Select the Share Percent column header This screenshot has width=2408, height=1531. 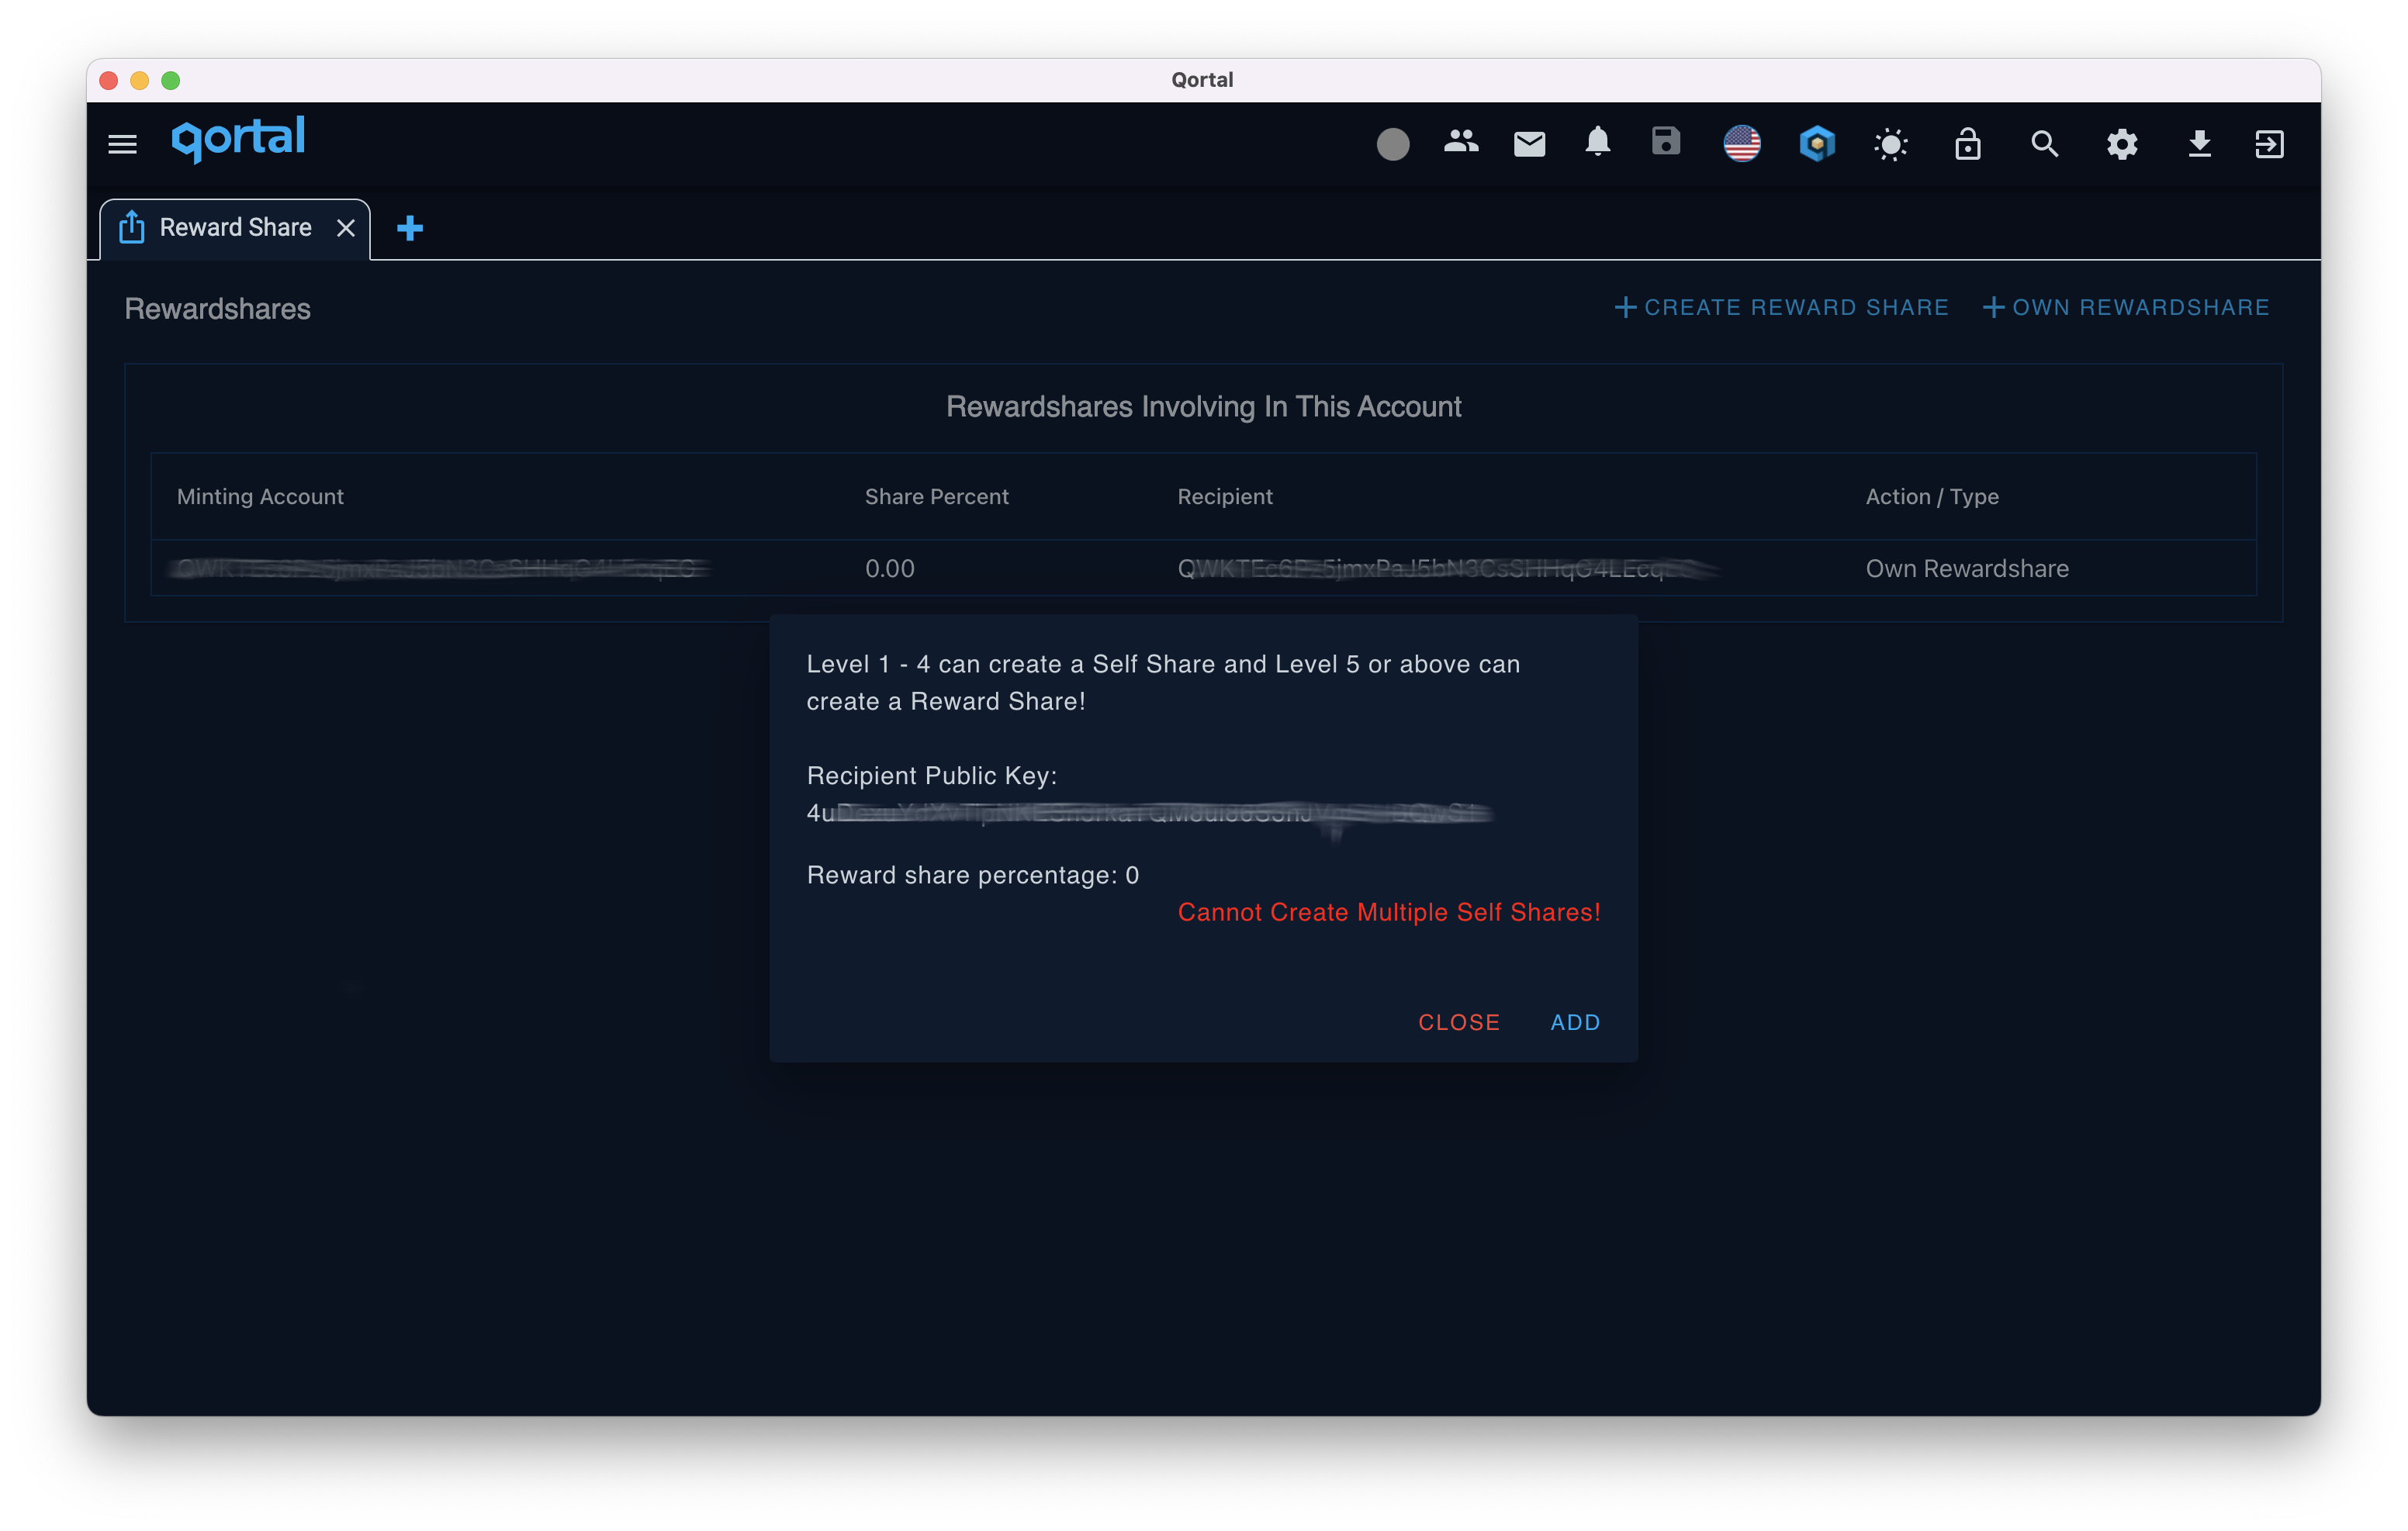click(x=936, y=496)
